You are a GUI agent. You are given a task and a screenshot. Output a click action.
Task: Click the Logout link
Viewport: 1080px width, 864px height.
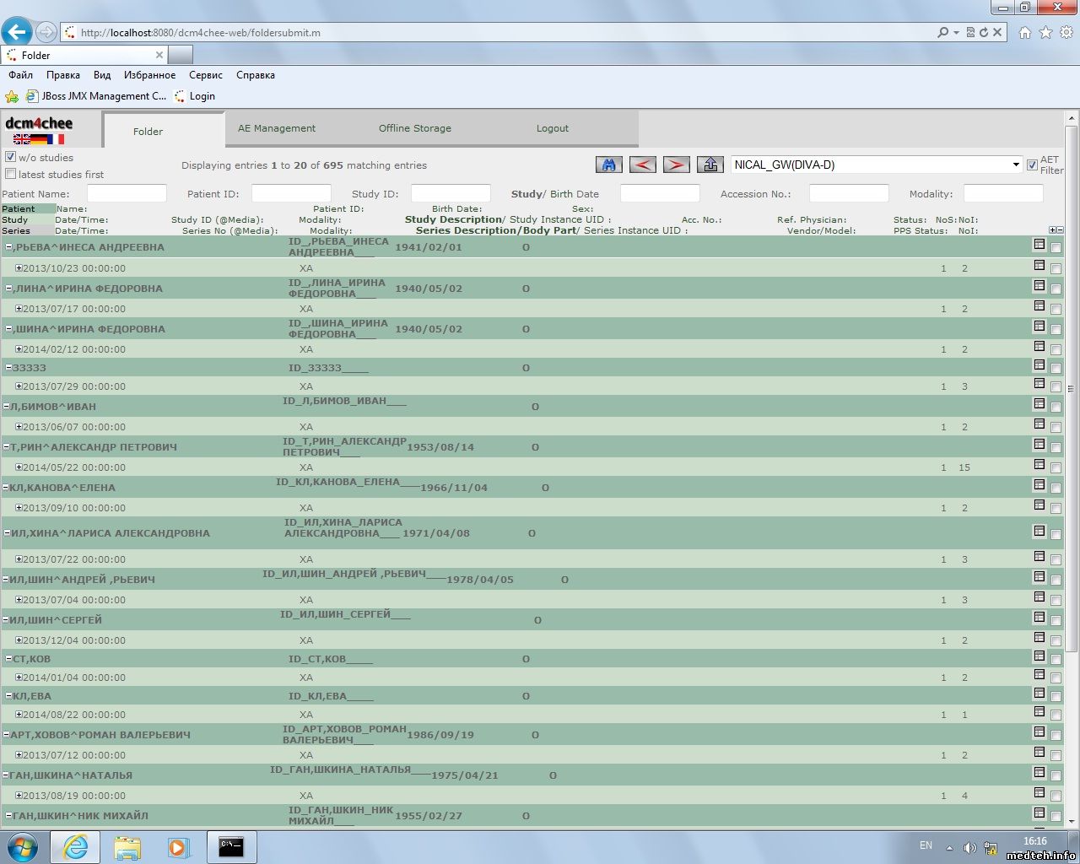point(552,128)
